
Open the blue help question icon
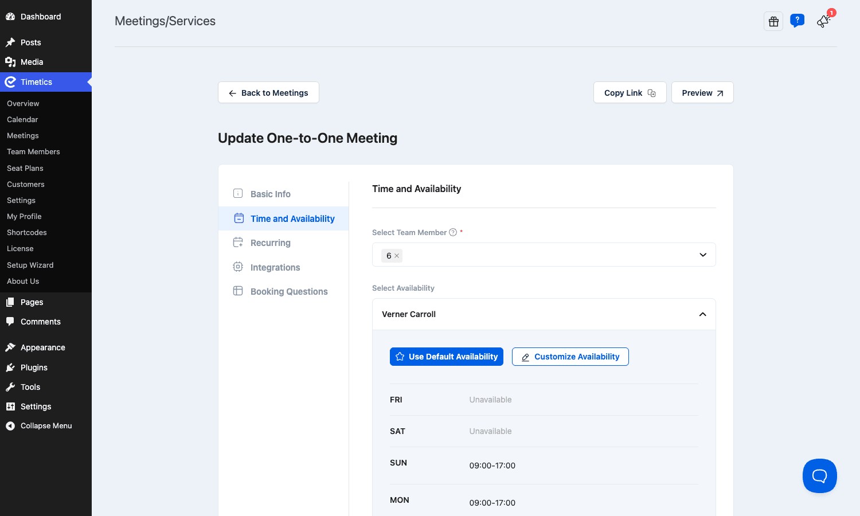[x=797, y=21]
